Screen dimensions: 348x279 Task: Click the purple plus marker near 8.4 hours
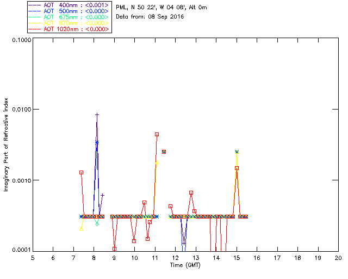pyautogui.click(x=102, y=195)
